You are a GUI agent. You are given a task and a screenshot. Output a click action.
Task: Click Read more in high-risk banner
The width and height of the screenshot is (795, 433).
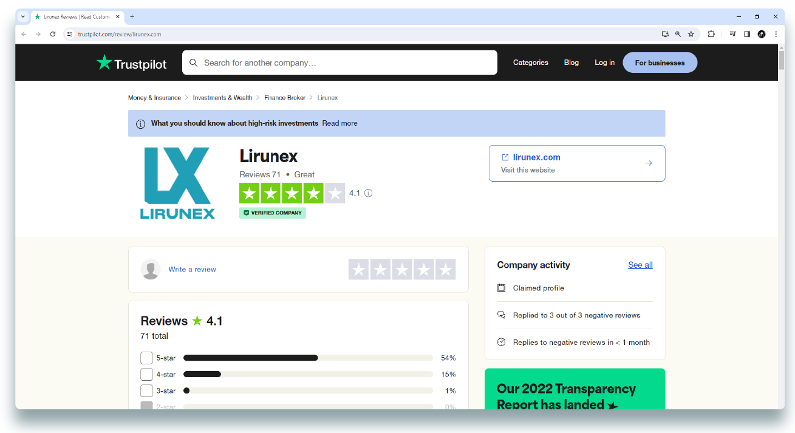coord(339,123)
